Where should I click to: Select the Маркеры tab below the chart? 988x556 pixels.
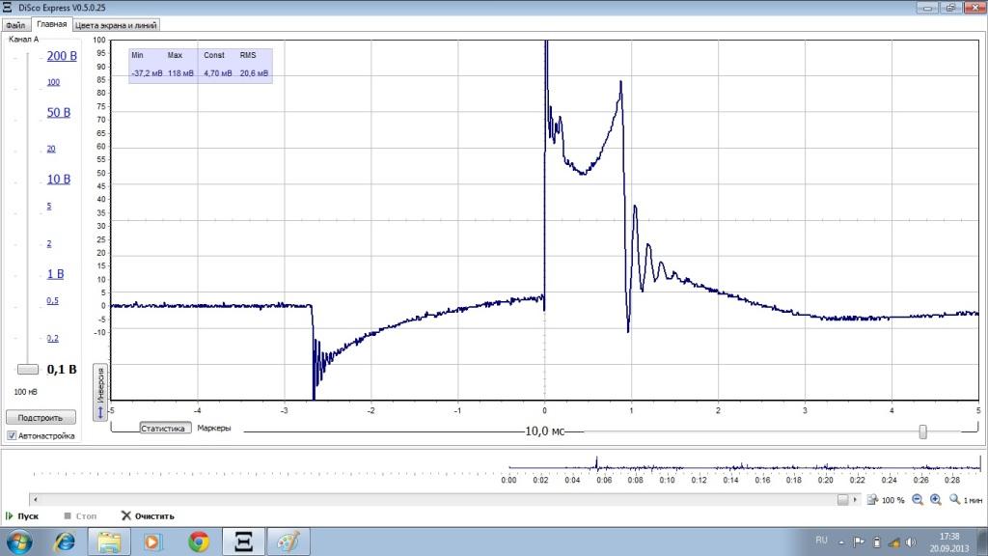click(x=213, y=428)
